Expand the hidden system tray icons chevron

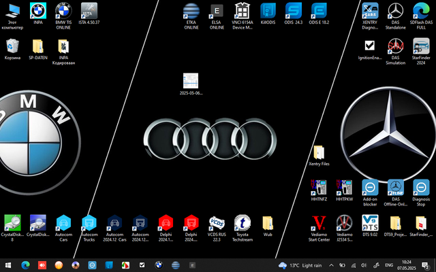coord(332,265)
